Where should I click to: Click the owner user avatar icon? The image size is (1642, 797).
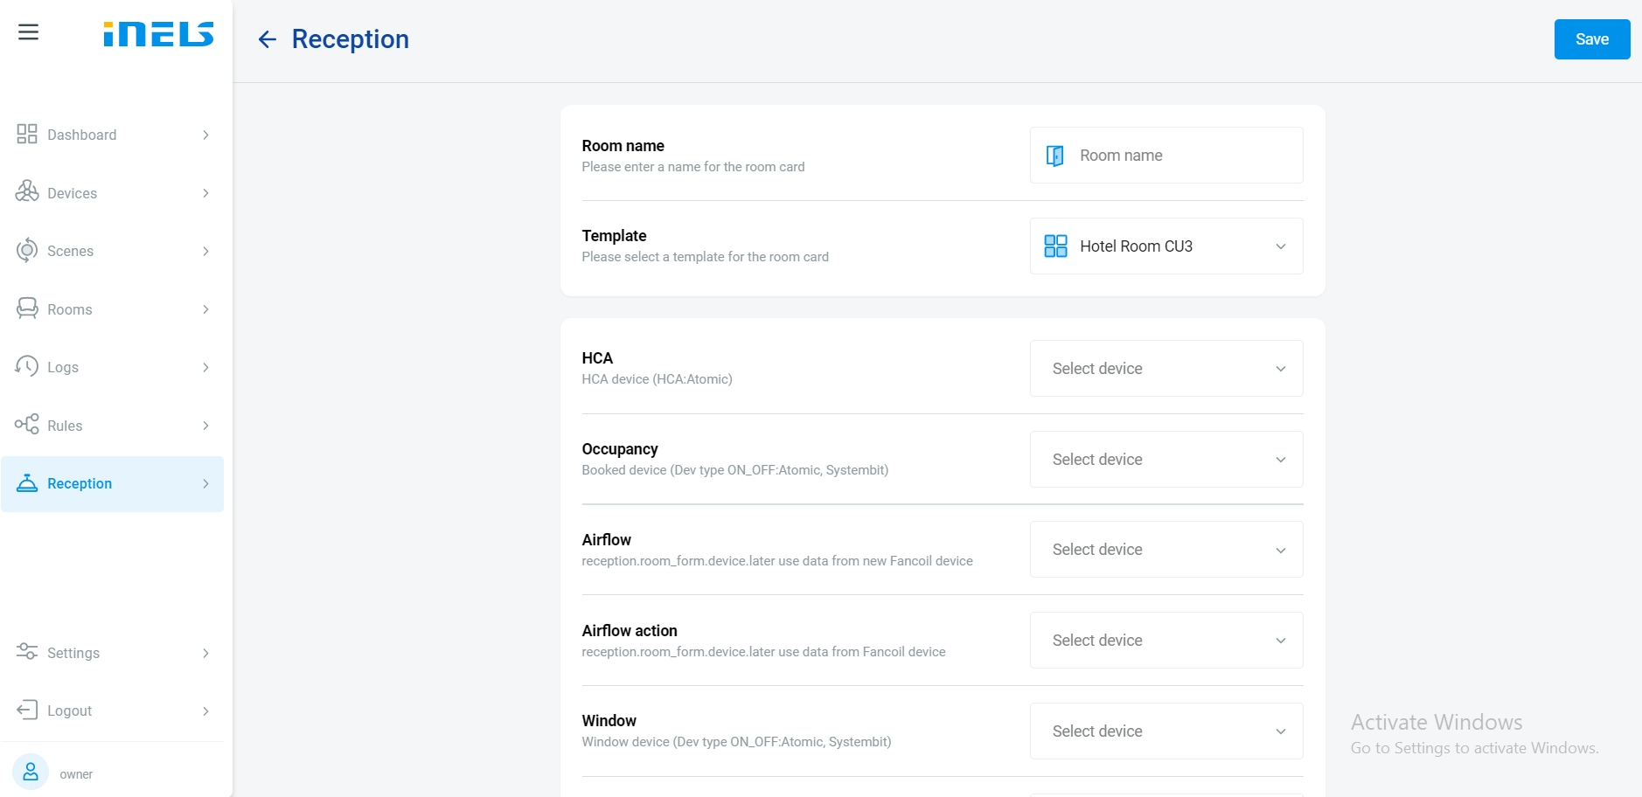[31, 772]
